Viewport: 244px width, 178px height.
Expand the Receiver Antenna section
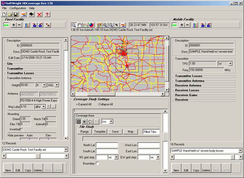188,86
